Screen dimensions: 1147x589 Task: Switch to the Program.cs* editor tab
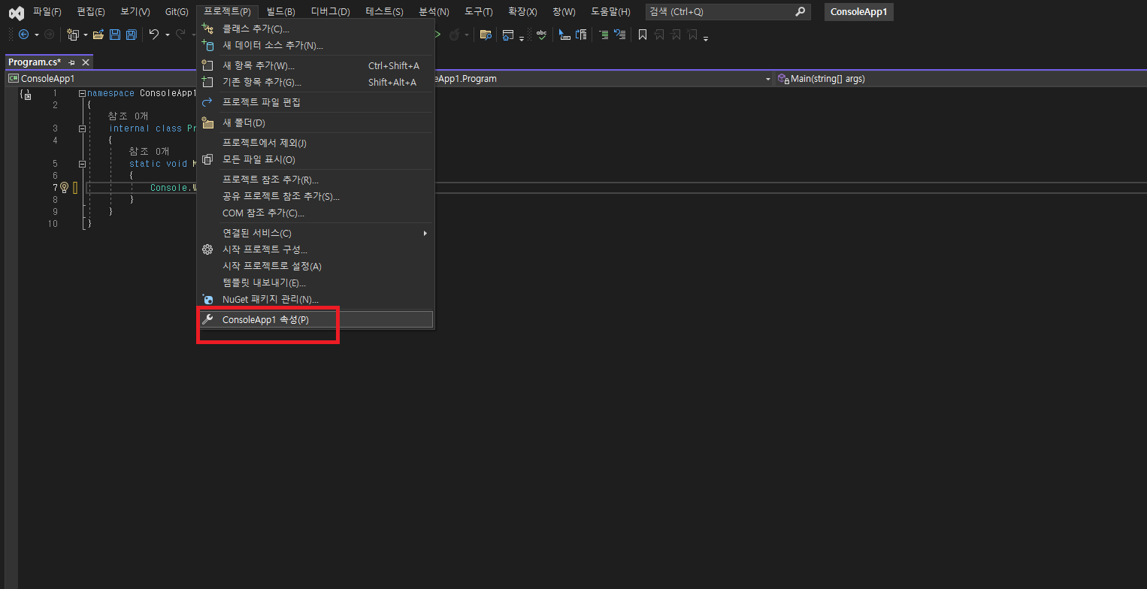point(35,62)
